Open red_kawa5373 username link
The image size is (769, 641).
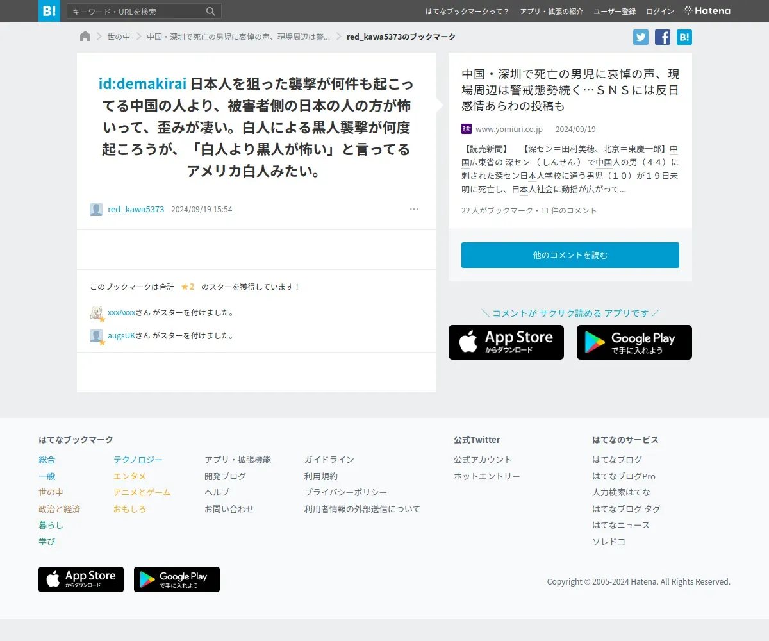[136, 210]
